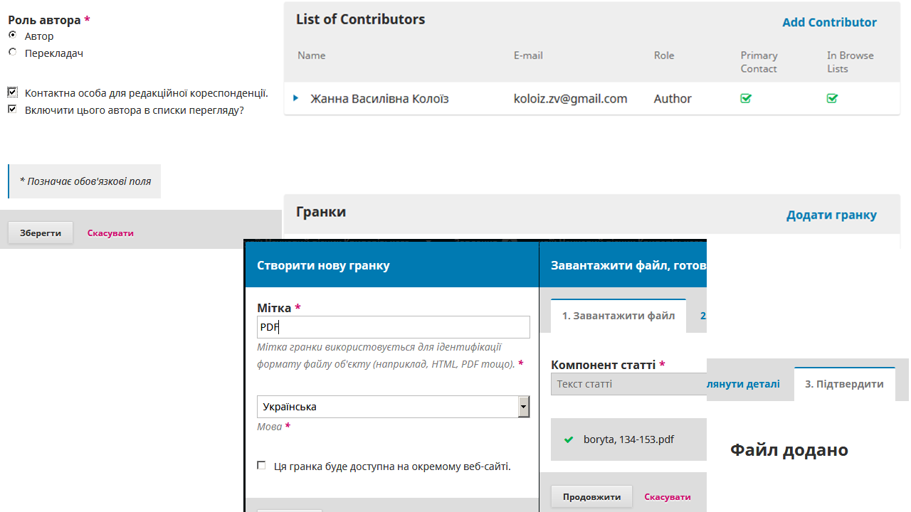Click the Додати гранку link
The height and width of the screenshot is (512, 911).
[831, 215]
